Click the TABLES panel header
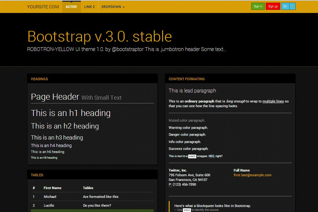Viewport: 318px width, 212px height. pos(37,175)
